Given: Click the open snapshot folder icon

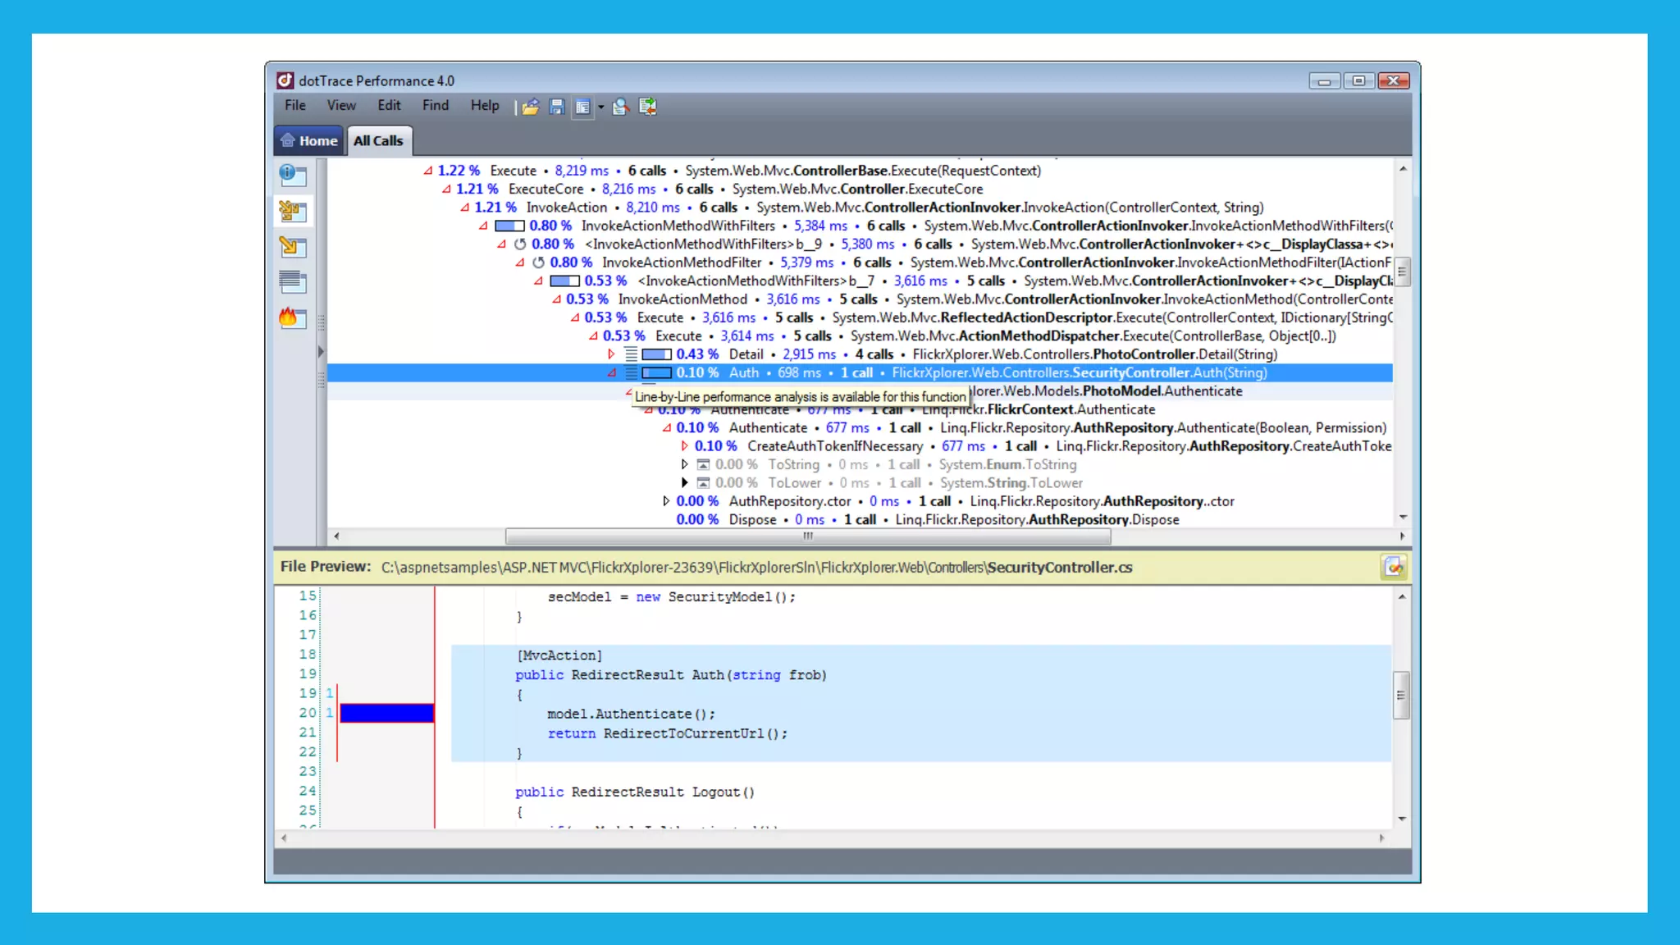Looking at the screenshot, I should [x=531, y=107].
